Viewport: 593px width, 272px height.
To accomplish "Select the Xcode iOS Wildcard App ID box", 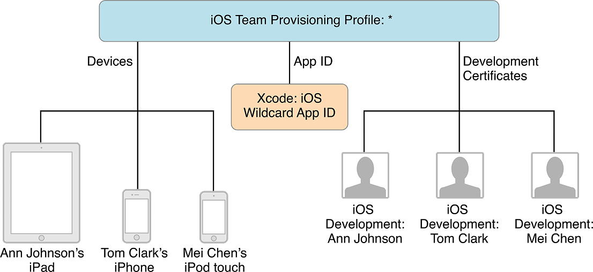I will coord(290,107).
